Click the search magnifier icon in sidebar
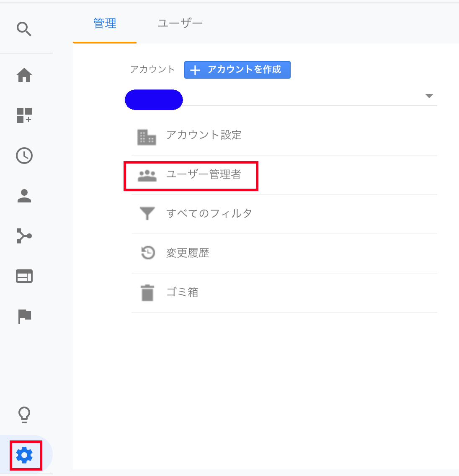 click(24, 29)
